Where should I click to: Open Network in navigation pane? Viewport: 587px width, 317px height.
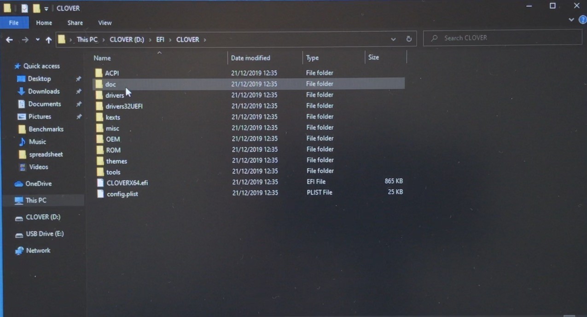(38, 251)
